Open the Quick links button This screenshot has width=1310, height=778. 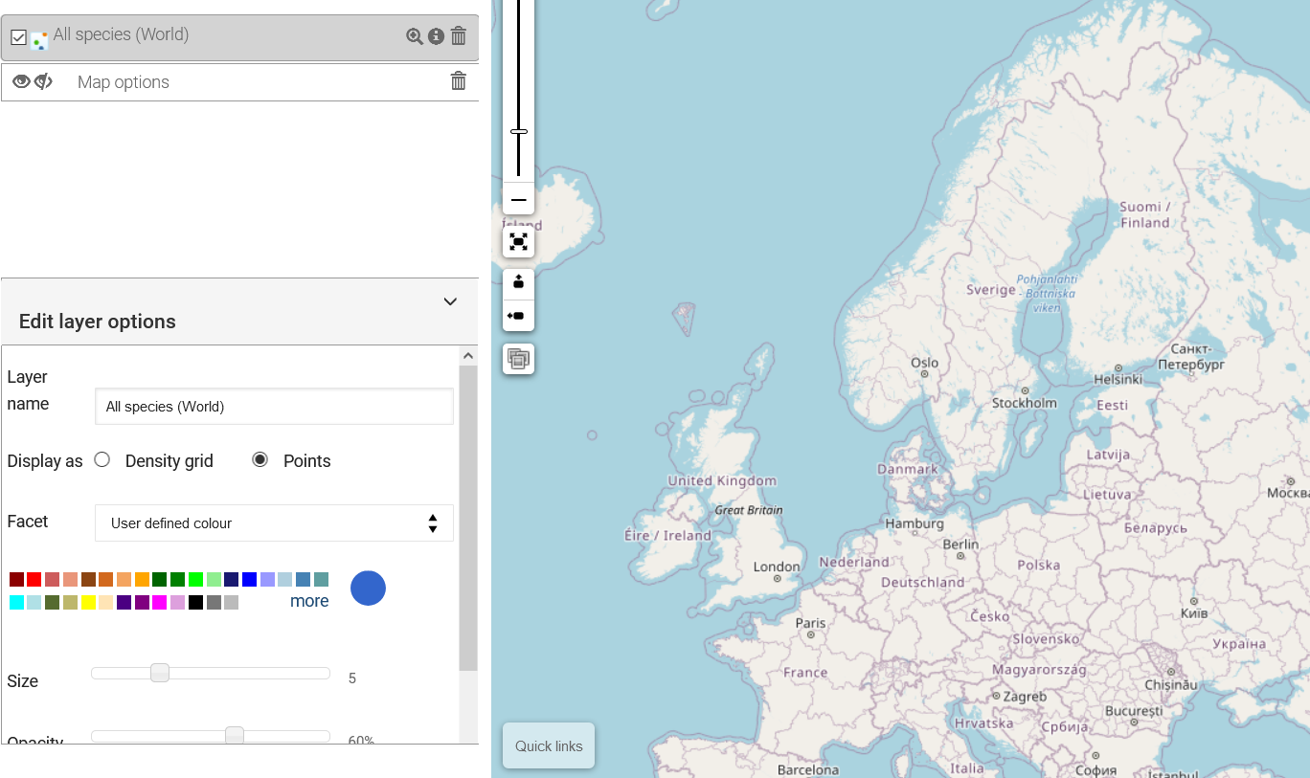tap(549, 745)
